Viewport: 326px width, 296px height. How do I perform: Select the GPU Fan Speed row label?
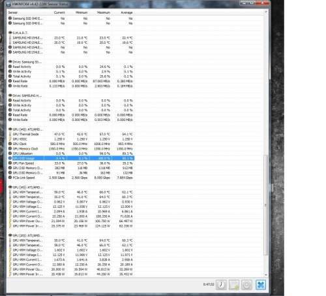coord(23,163)
